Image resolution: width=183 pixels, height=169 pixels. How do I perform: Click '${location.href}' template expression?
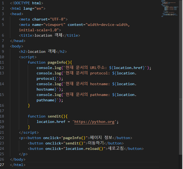pos(127,68)
